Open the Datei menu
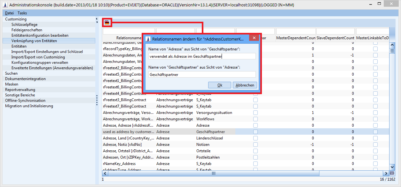 point(9,13)
